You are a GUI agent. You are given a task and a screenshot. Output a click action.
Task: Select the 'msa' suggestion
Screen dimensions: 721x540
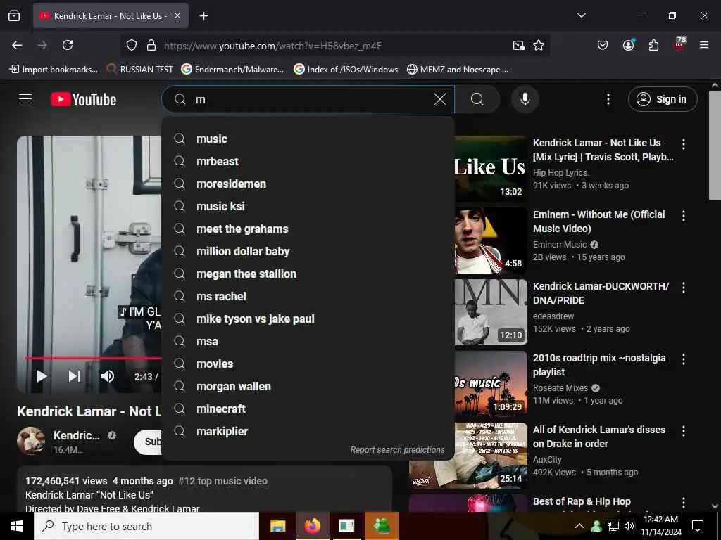point(308,341)
